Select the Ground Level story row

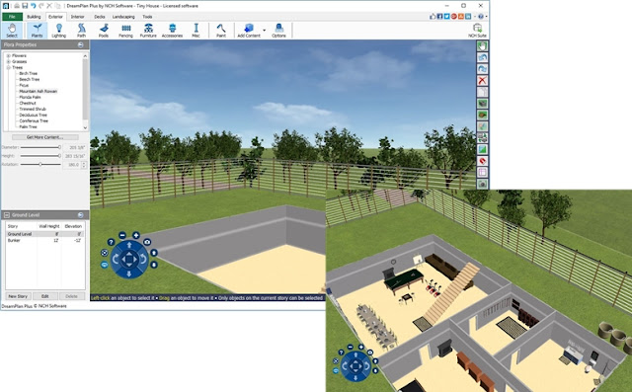coord(45,234)
